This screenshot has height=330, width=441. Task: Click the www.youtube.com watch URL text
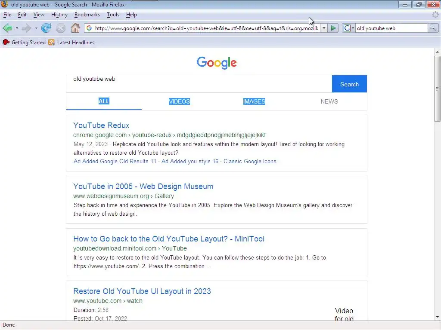108,301
